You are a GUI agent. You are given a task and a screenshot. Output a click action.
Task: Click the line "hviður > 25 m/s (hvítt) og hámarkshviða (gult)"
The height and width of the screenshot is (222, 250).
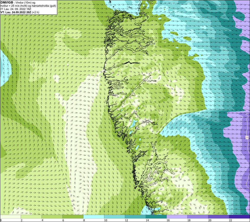tap(28, 6)
